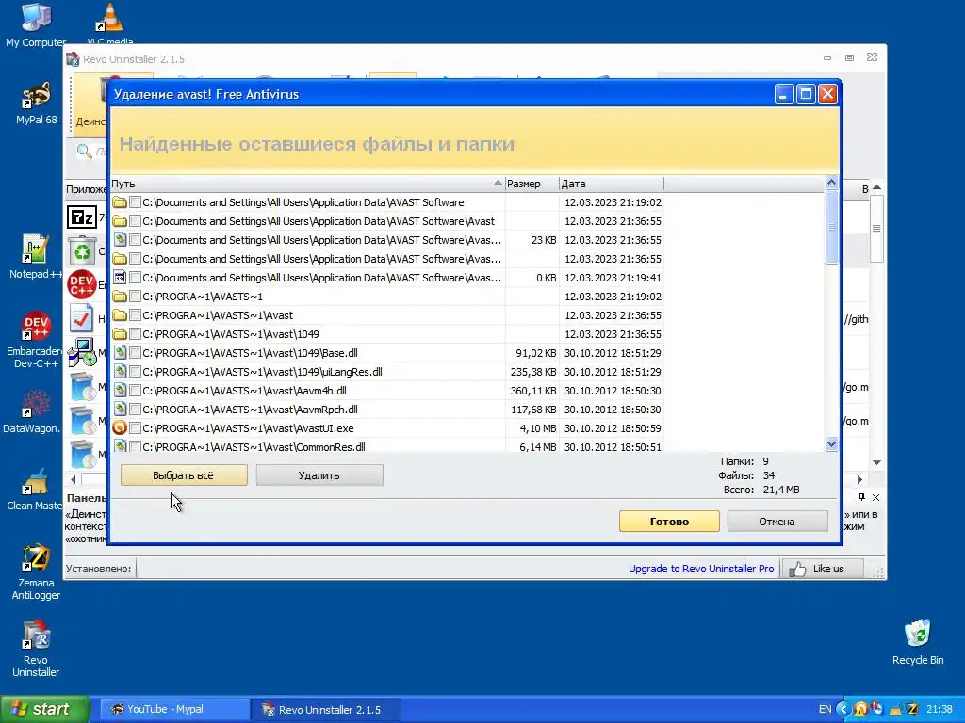Open Revo Uninstaller desktop shortcut
965x723 pixels.
(36, 650)
